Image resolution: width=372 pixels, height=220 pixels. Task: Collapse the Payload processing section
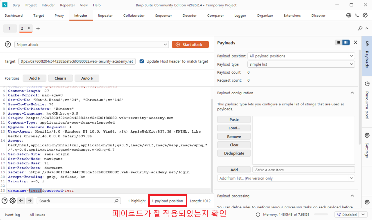352,196
